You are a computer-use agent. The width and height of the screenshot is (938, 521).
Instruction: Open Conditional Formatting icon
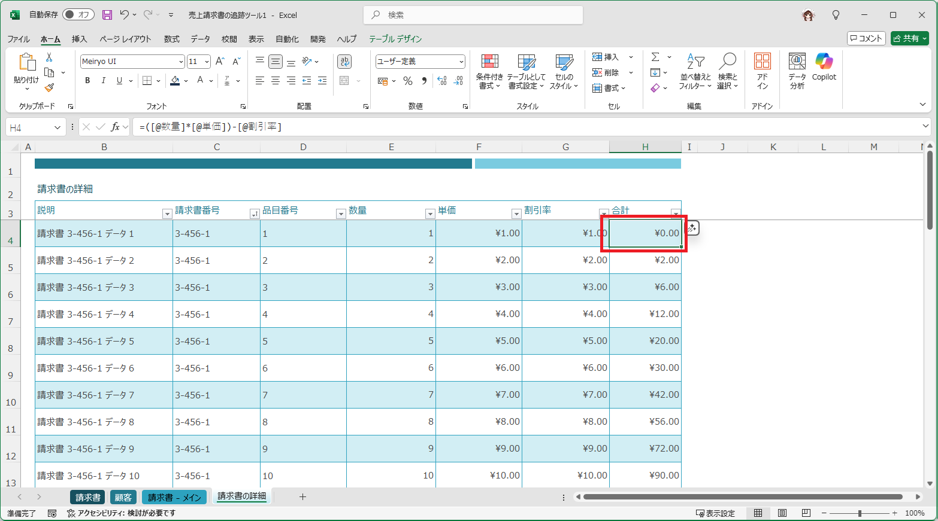(x=489, y=62)
